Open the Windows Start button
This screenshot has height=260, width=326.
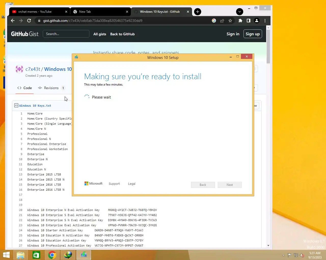point(6,255)
